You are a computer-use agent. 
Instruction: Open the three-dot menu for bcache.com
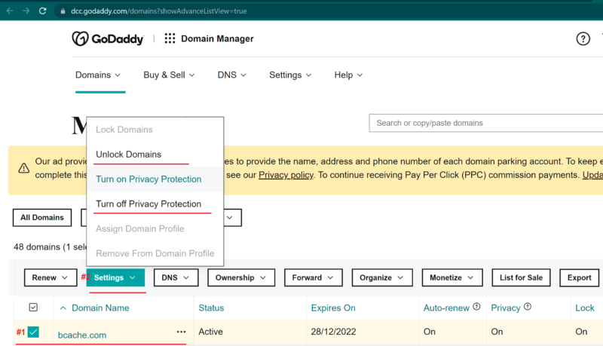point(181,332)
